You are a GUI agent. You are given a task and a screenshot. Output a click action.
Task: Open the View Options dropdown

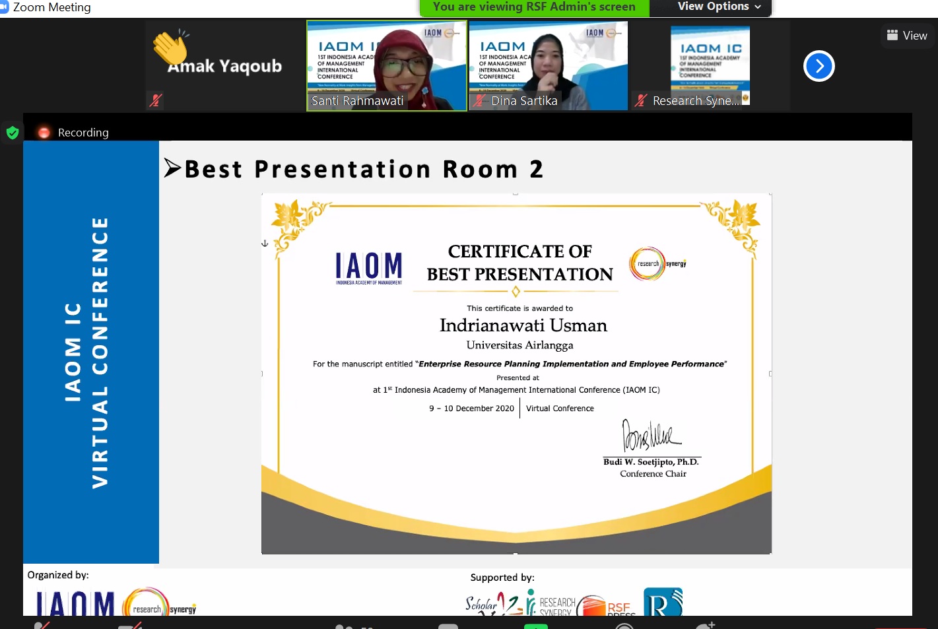[x=719, y=7]
